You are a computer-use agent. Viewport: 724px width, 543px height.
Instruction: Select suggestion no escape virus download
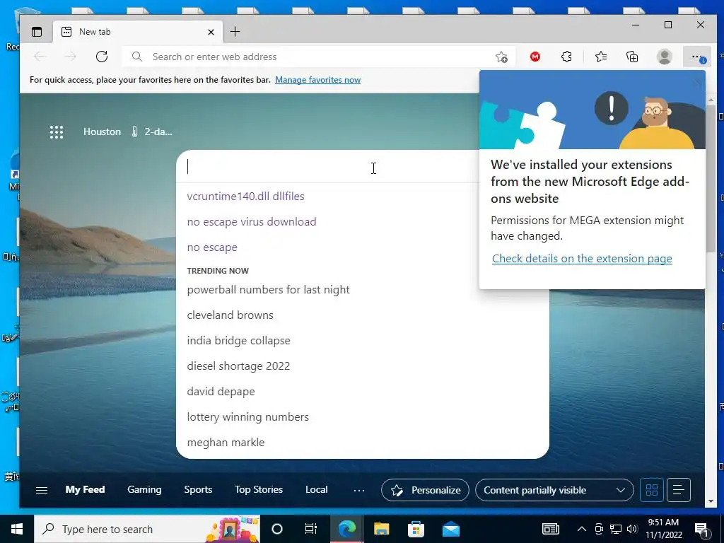pos(252,221)
